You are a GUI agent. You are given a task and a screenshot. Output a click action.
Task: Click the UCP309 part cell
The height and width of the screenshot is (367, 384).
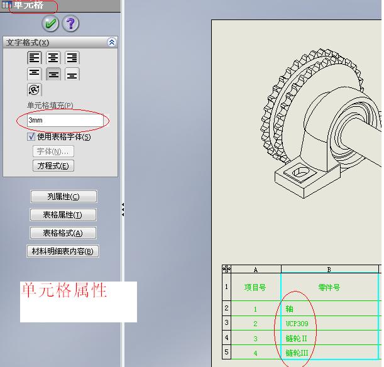tap(329, 323)
